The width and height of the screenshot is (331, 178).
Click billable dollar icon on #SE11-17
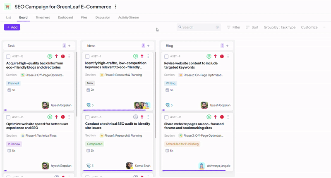coord(209,117)
